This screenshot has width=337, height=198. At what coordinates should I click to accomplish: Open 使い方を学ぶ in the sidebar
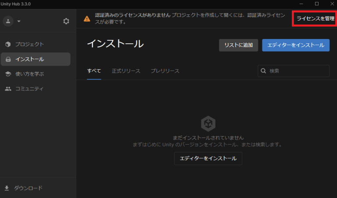coord(29,74)
